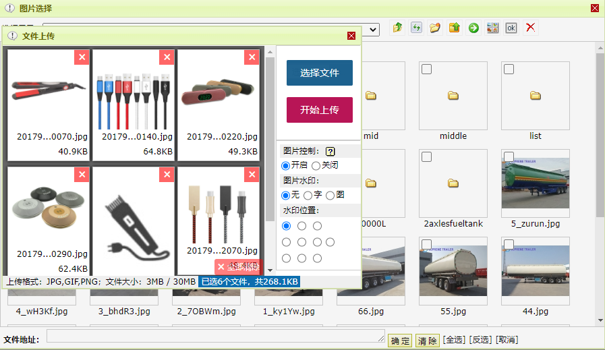Click the 反选 invert selection link
This screenshot has width=605, height=350.
coord(480,341)
